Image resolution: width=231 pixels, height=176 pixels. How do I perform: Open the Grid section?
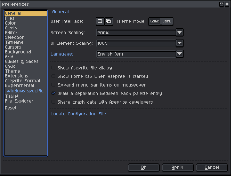[26, 57]
